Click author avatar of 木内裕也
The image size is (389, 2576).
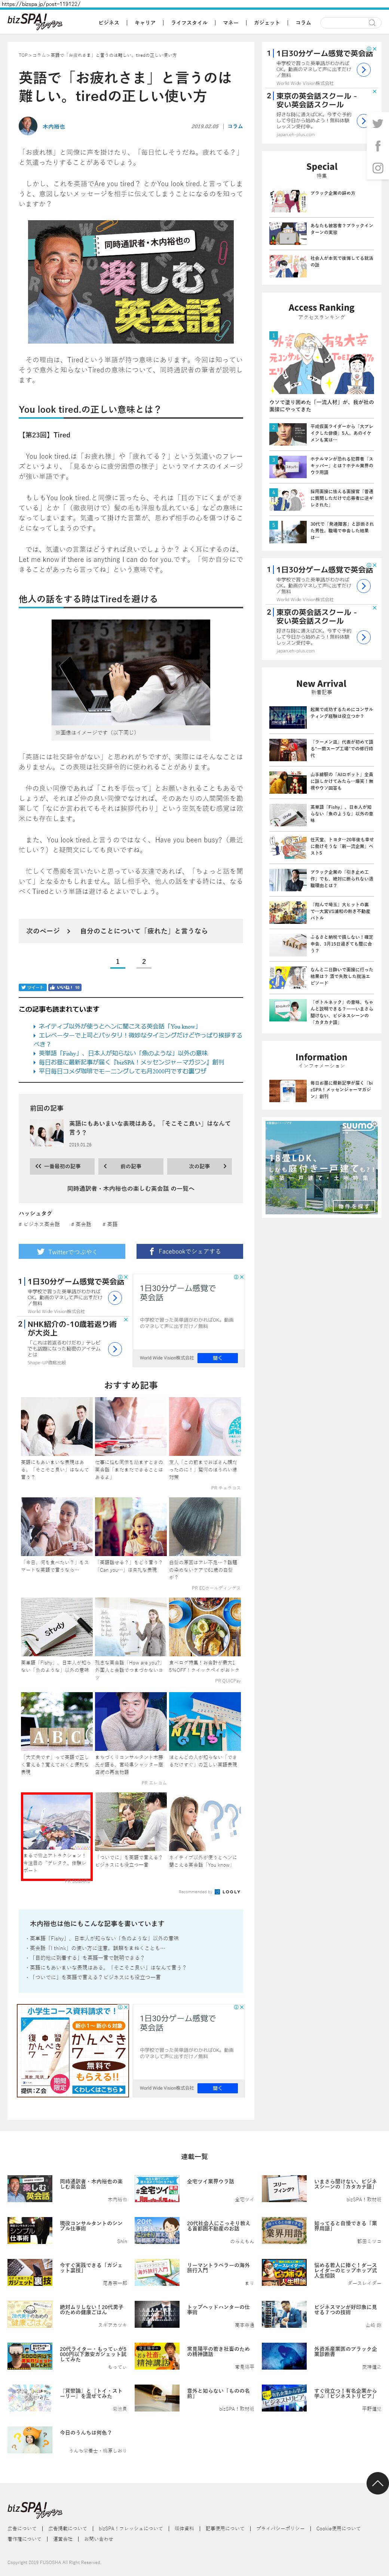[28, 126]
